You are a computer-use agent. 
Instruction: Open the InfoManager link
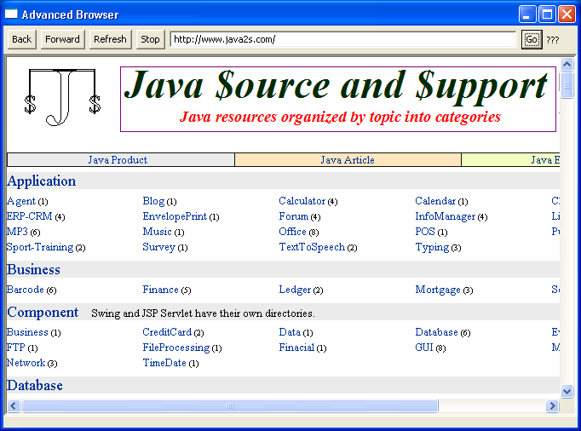(445, 216)
